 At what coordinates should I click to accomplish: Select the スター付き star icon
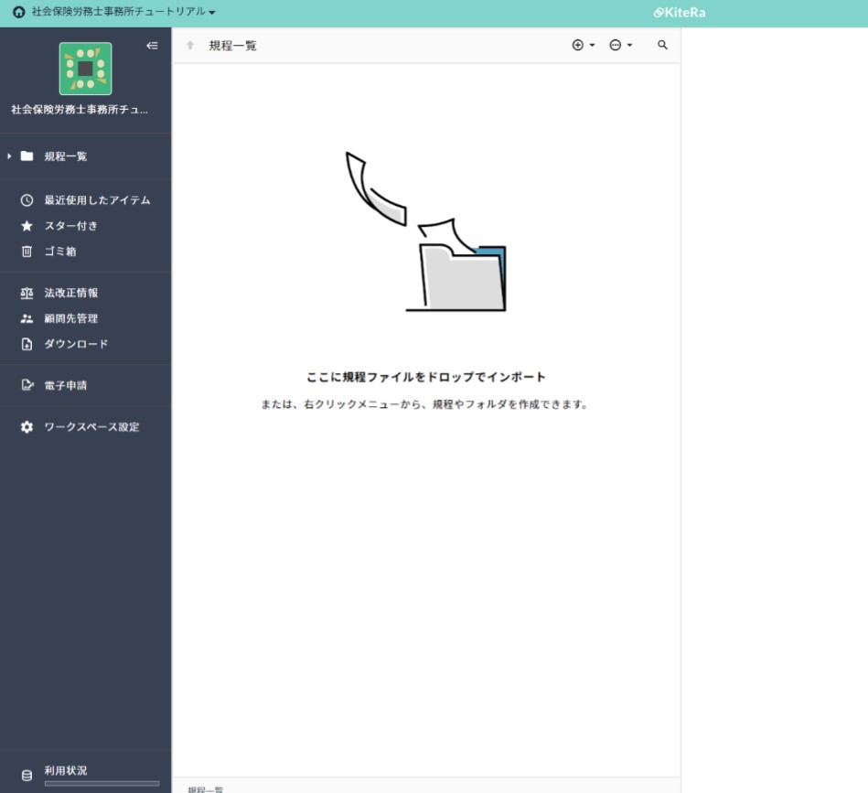click(27, 226)
